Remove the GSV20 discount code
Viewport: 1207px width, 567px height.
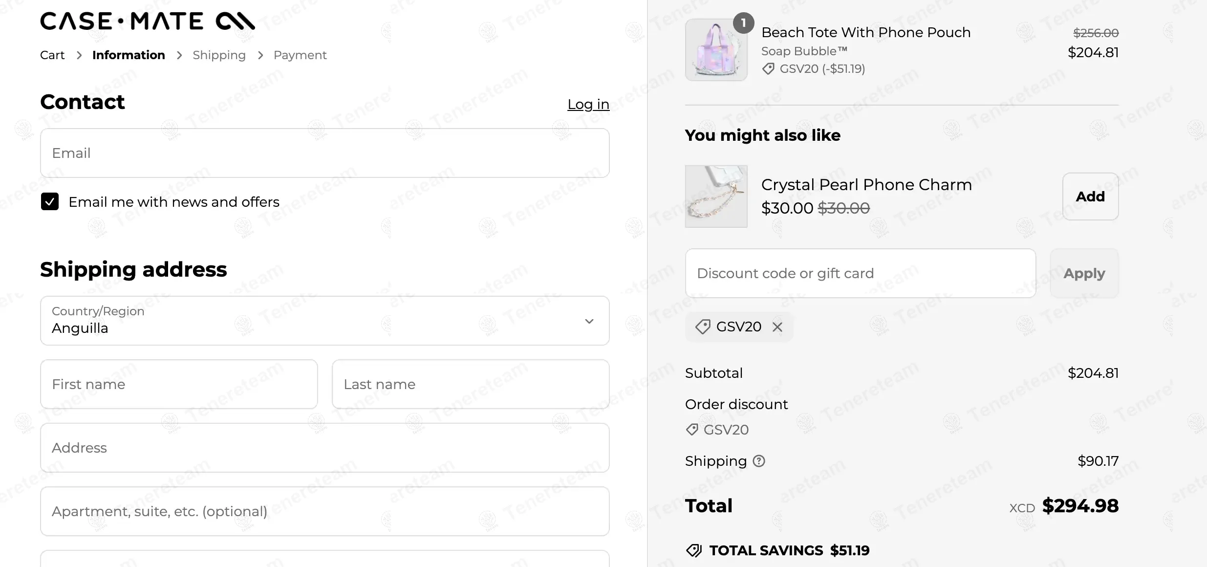(777, 327)
